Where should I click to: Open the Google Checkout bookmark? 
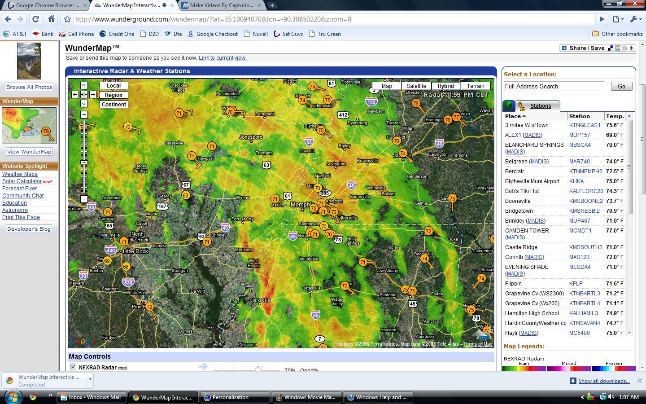(212, 34)
